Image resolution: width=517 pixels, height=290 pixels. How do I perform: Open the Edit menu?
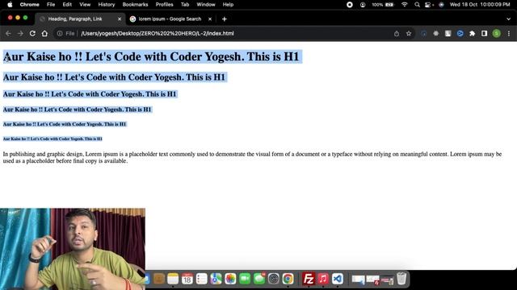pyautogui.click(x=67, y=5)
